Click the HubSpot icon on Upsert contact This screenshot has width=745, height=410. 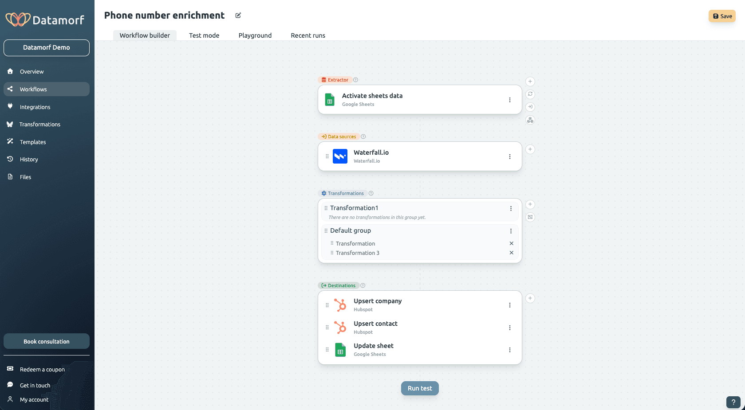pyautogui.click(x=340, y=328)
